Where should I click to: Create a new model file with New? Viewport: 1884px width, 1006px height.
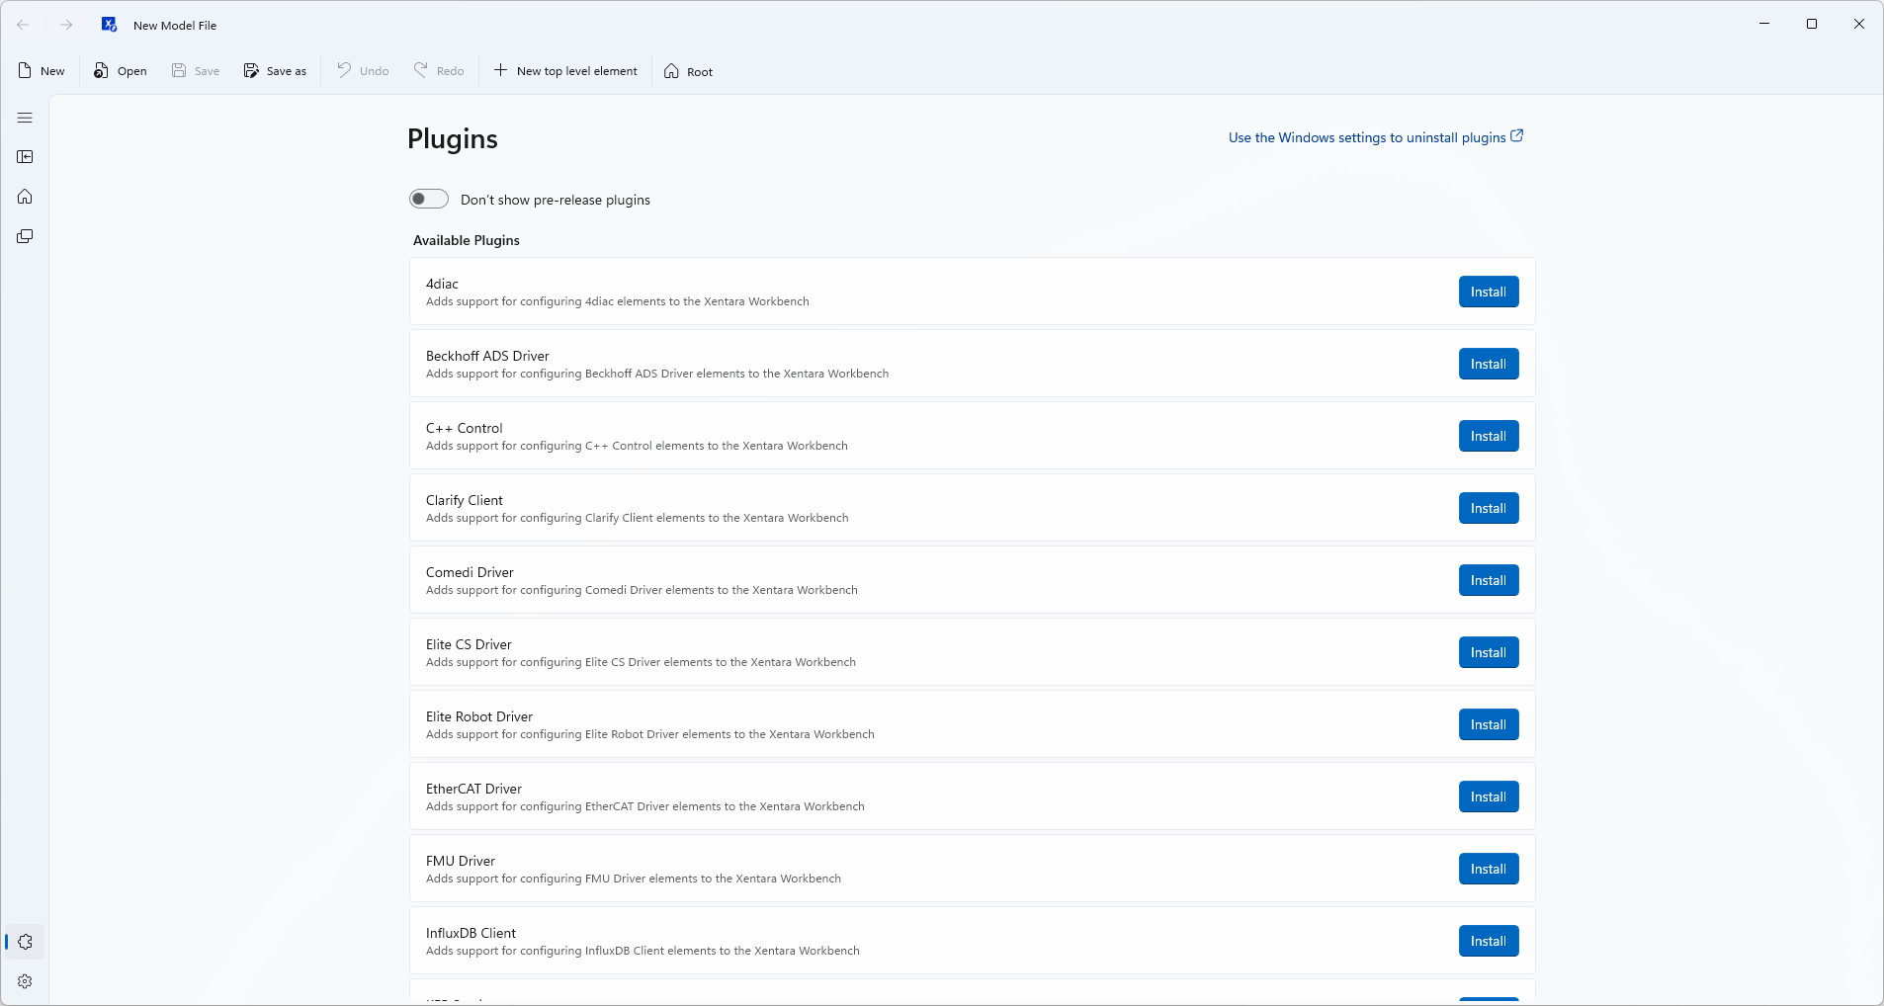[42, 71]
